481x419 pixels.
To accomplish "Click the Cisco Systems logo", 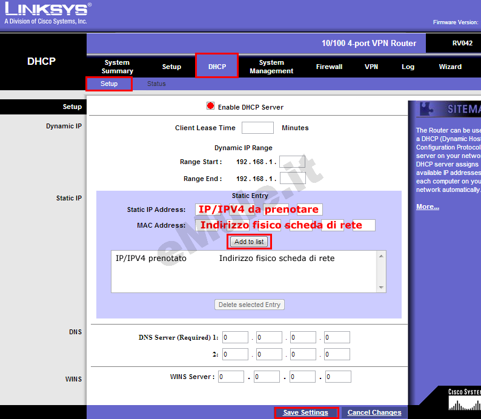I will pyautogui.click(x=464, y=400).
